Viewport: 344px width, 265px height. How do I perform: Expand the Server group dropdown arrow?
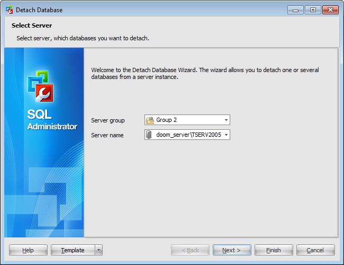point(226,120)
